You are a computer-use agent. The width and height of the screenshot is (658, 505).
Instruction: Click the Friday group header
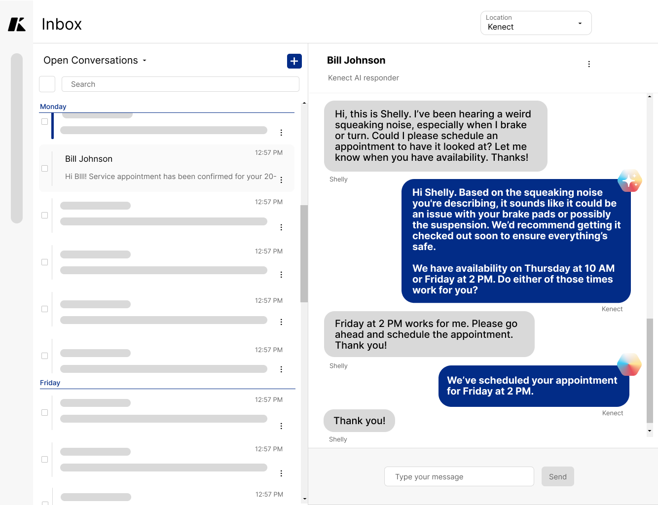pyautogui.click(x=50, y=383)
